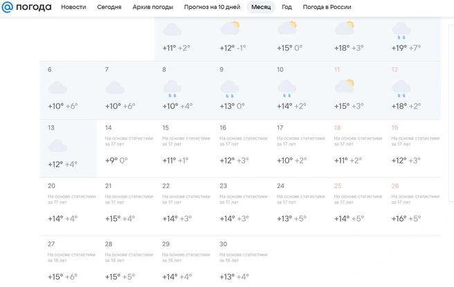Click the cloud icon for day 7
The image size is (454, 287).
coord(115,88)
